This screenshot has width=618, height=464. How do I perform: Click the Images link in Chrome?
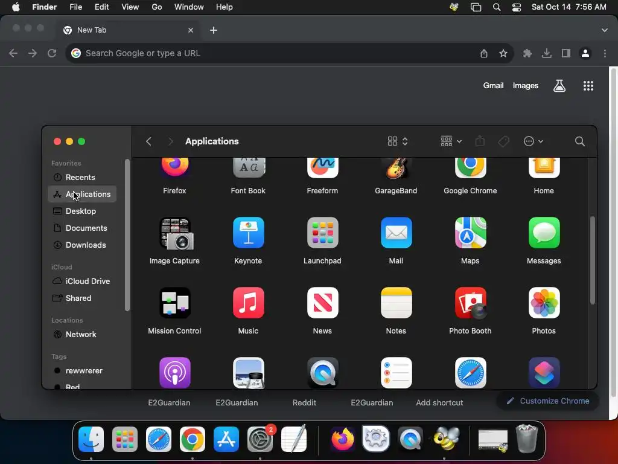pyautogui.click(x=526, y=86)
